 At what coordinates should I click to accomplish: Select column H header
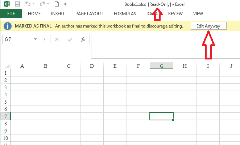(x=185, y=66)
